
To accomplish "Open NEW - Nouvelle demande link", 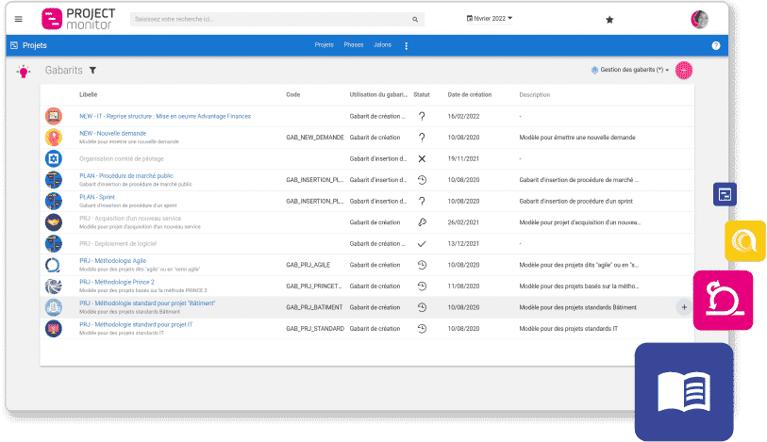I will pos(113,133).
